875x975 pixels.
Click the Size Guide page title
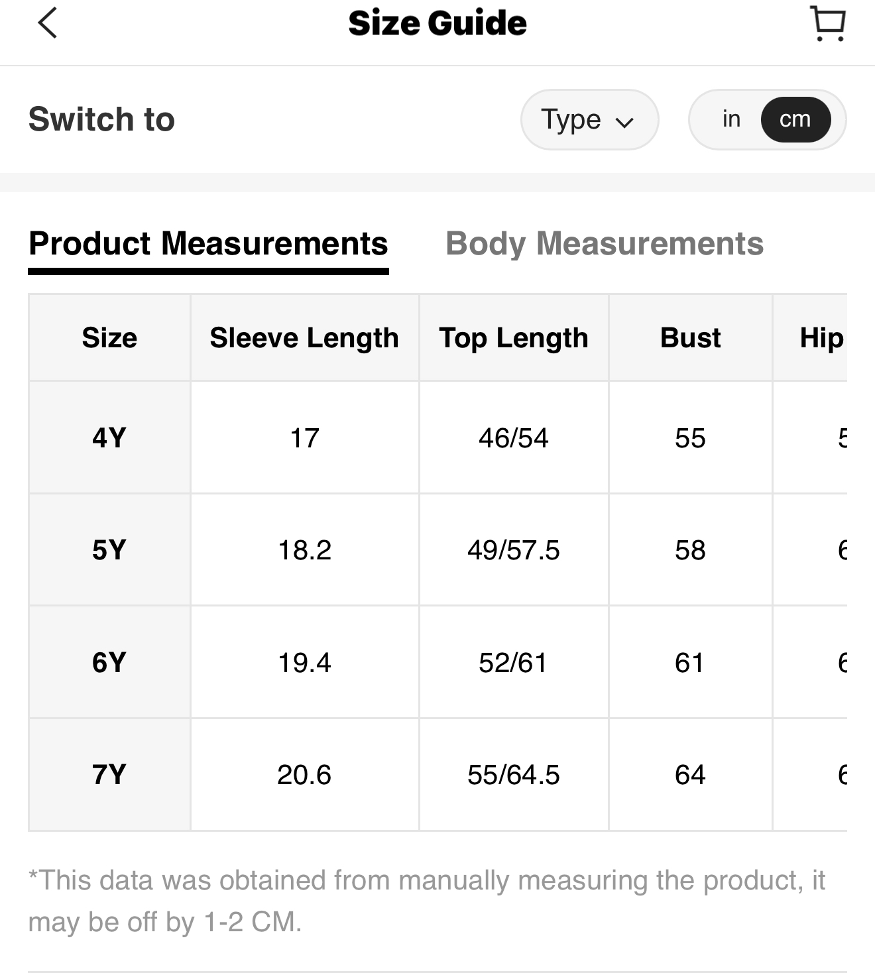[x=437, y=23]
